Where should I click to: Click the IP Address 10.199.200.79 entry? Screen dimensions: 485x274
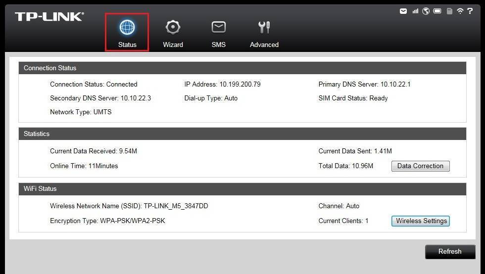coord(222,85)
